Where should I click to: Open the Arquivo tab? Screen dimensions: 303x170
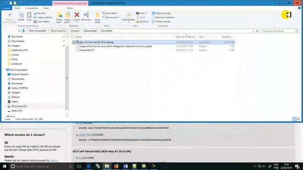tap(7, 8)
